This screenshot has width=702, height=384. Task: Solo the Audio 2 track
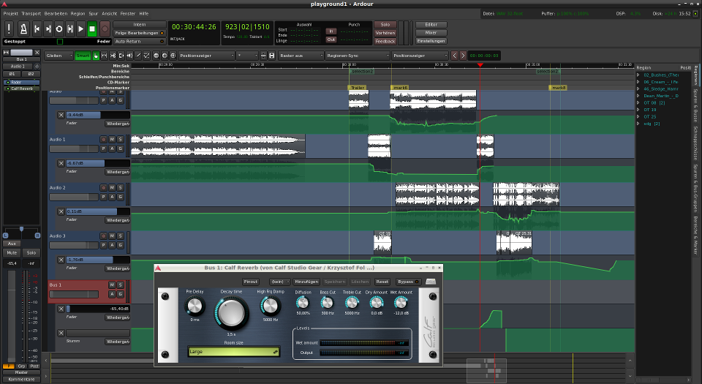(x=120, y=187)
